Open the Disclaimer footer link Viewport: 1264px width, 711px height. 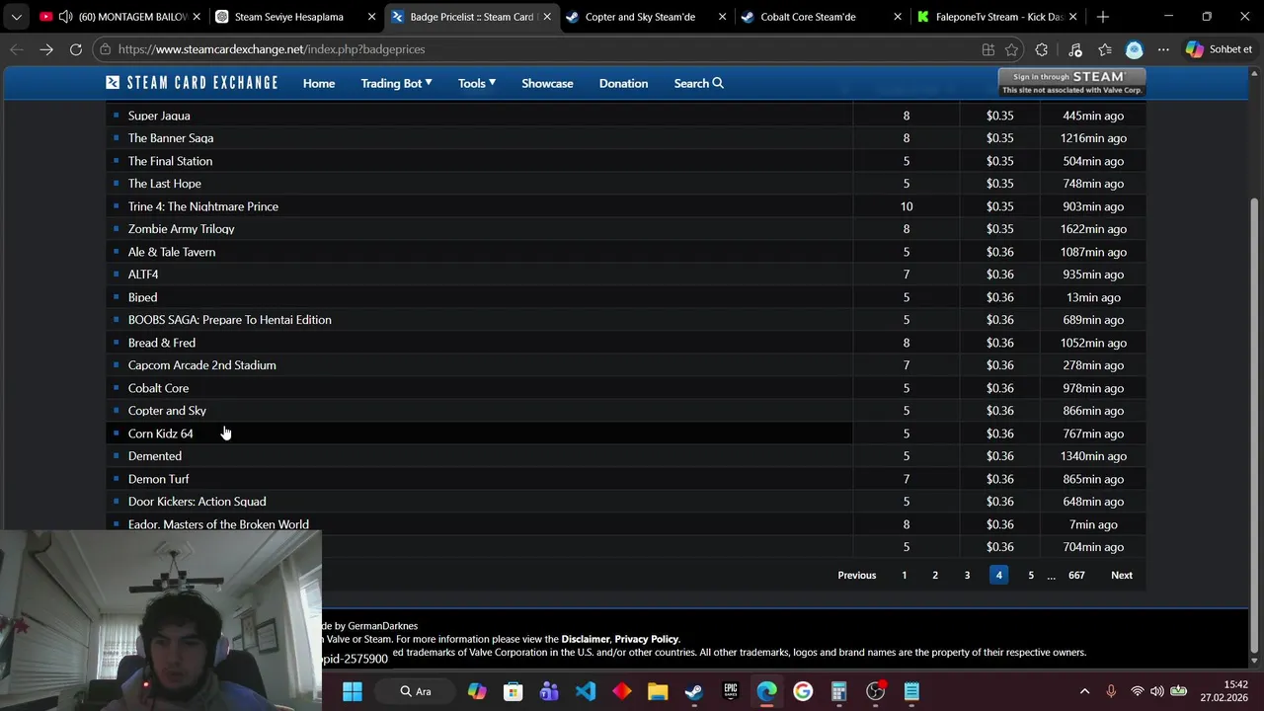coord(586,639)
